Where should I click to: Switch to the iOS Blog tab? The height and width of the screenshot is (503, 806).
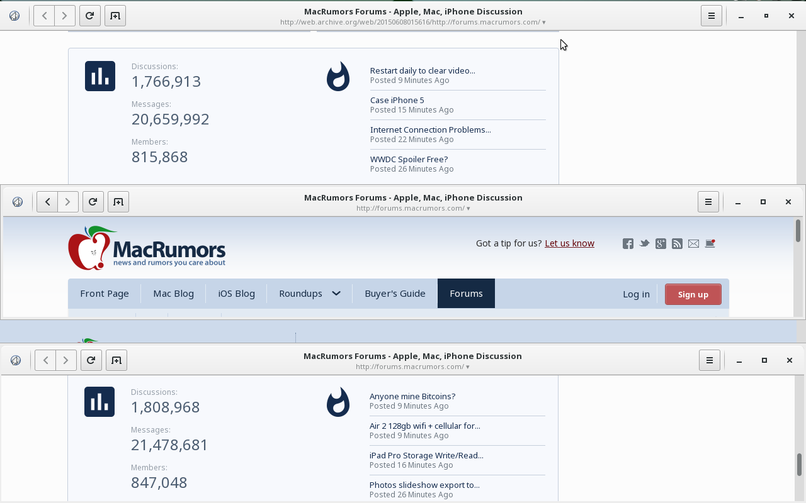coord(237,294)
